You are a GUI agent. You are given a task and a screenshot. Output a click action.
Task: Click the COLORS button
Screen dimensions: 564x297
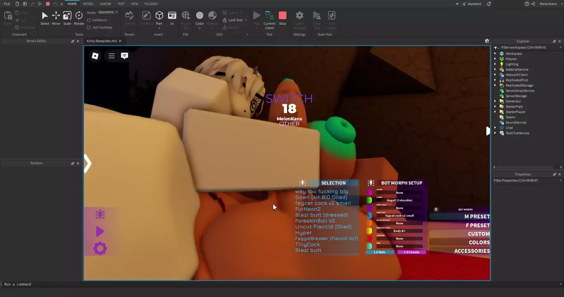479,243
